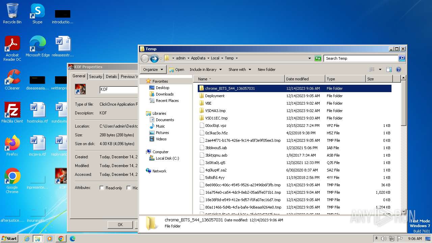432x243 pixels.
Task: Open Skype desktop shortcut
Action: (37, 14)
